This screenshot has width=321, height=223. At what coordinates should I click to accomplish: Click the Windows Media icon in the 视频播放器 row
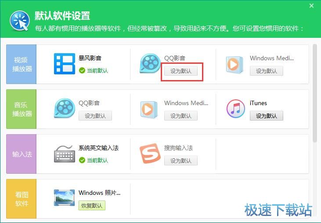point(234,64)
